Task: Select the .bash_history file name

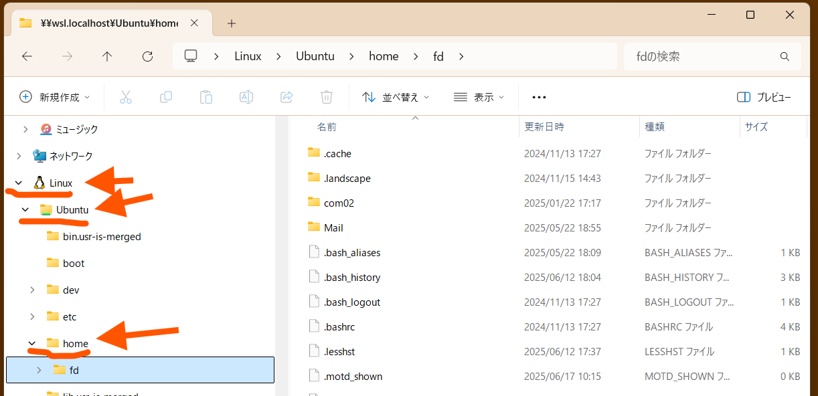Action: [x=352, y=277]
